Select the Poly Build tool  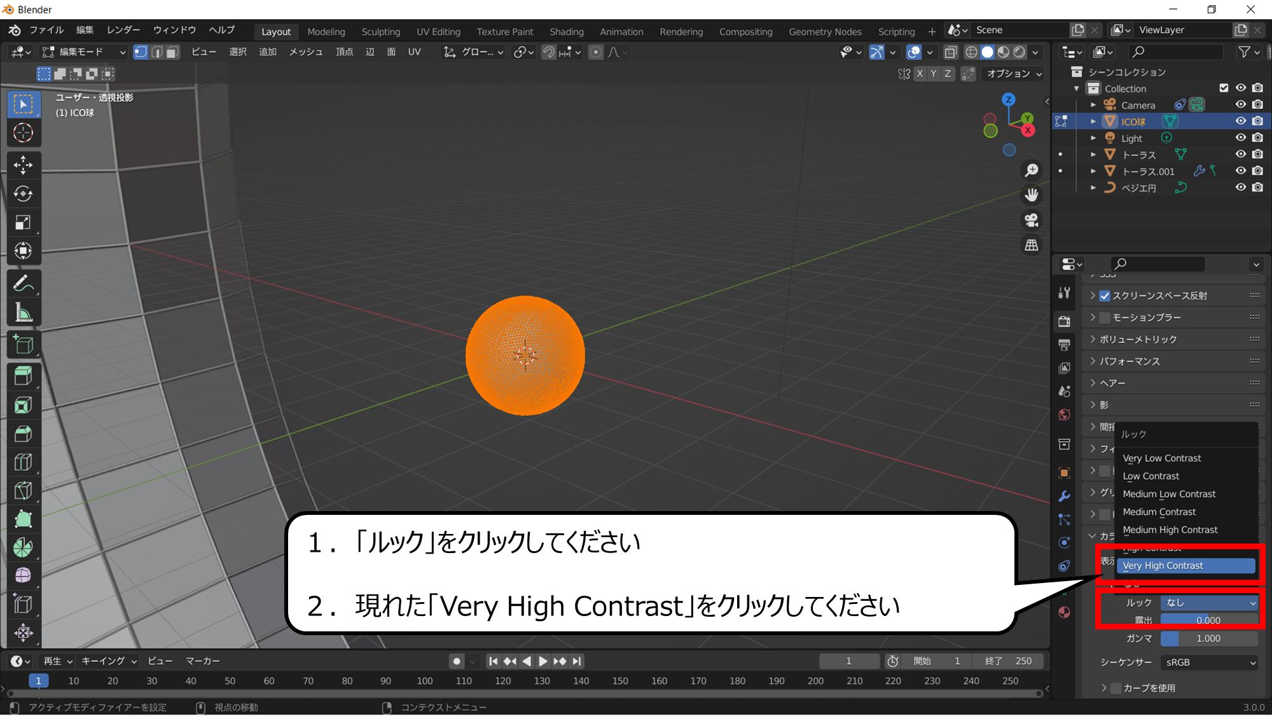tap(24, 519)
